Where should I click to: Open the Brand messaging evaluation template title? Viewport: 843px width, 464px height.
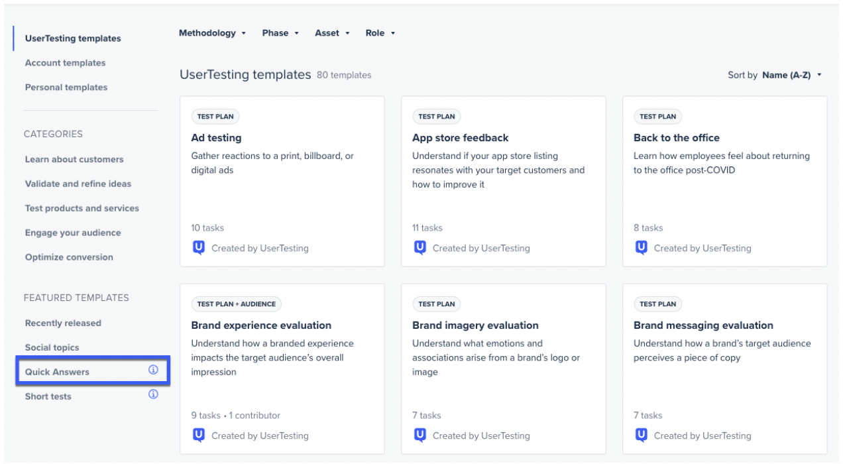click(703, 325)
